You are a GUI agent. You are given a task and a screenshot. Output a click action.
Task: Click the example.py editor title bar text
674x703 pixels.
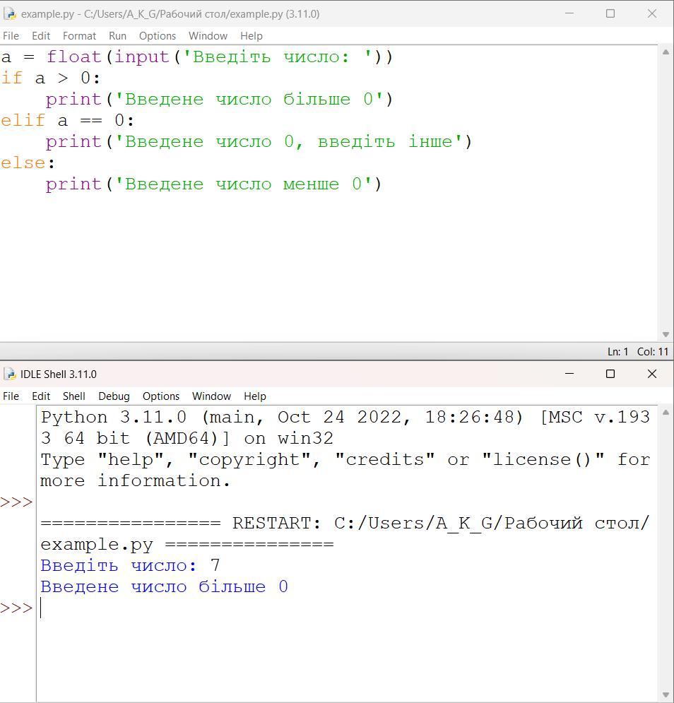click(x=170, y=14)
